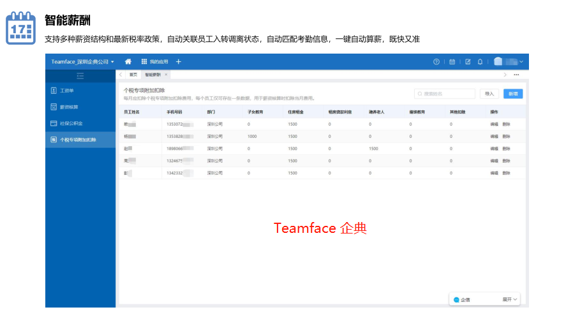Switch to the 首页 tab

point(133,75)
